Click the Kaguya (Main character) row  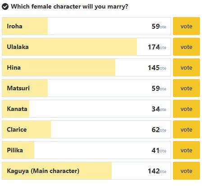pos(86,171)
